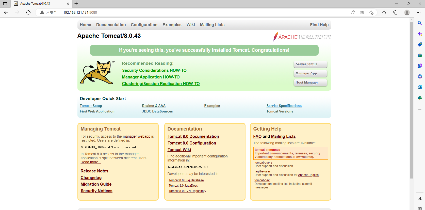This screenshot has width=425, height=210.
Task: Open the sidebar Outlook icon
Action: (420, 87)
